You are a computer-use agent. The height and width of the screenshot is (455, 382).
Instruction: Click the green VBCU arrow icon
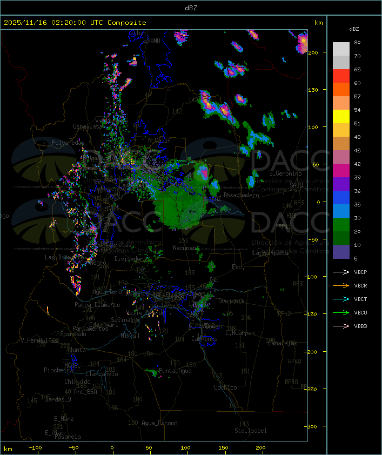pyautogui.click(x=341, y=312)
